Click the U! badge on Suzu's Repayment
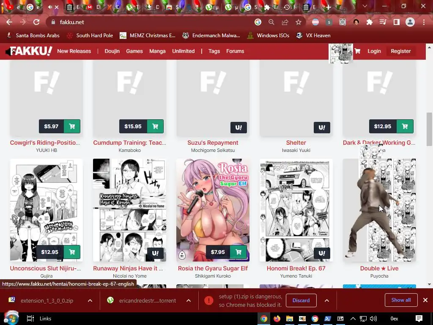Image resolution: width=433 pixels, height=325 pixels. click(238, 127)
